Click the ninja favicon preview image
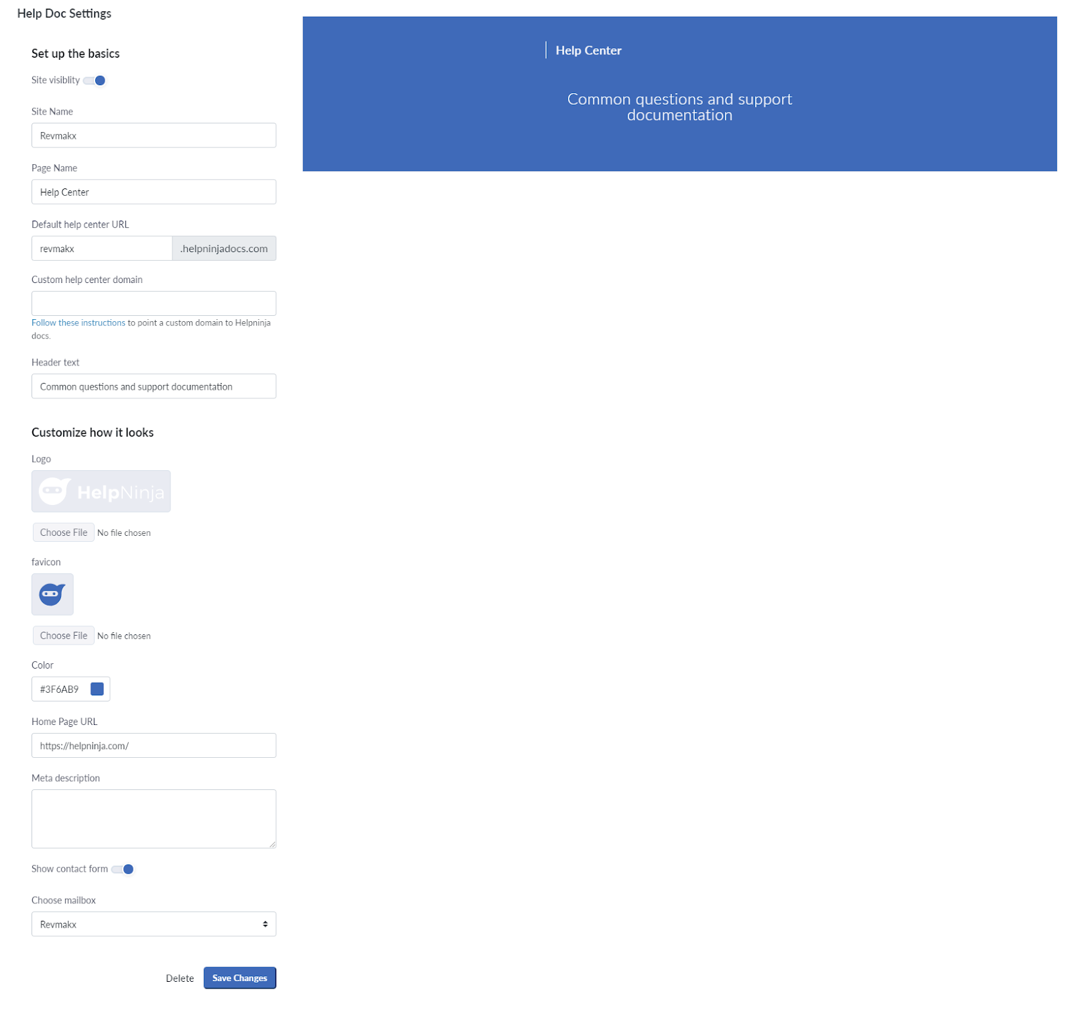Viewport: 1073px width, 1014px height. [52, 594]
